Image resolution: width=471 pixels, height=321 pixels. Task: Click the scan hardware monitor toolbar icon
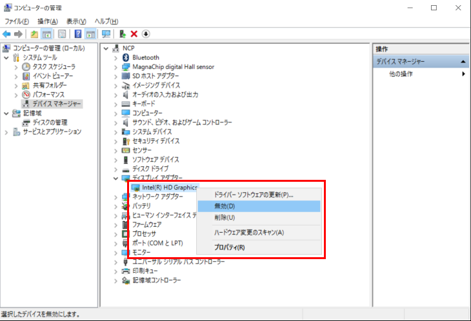pyautogui.click(x=106, y=34)
